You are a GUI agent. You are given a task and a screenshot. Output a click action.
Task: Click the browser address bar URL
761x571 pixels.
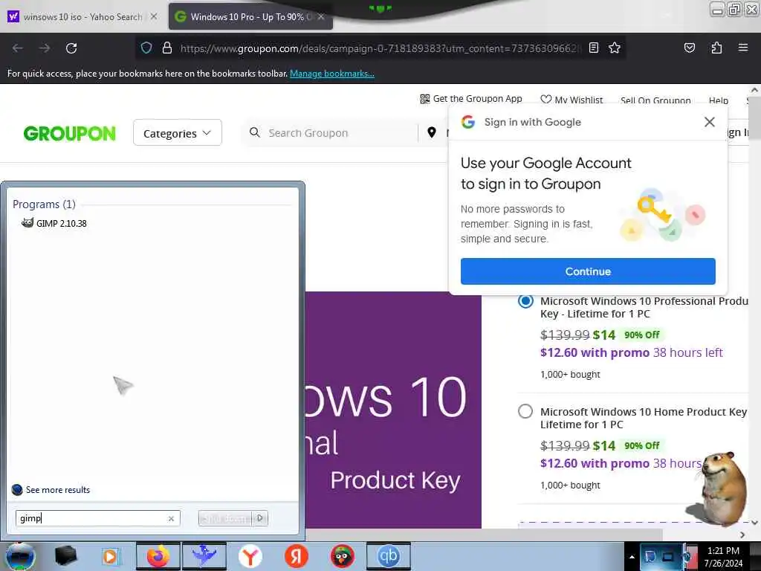381,48
